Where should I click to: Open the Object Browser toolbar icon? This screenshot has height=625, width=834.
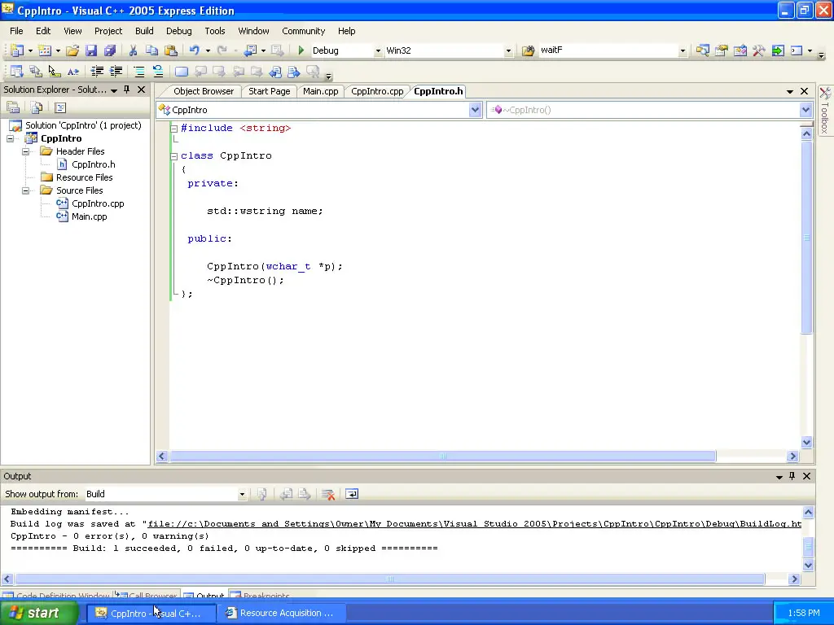click(x=740, y=50)
